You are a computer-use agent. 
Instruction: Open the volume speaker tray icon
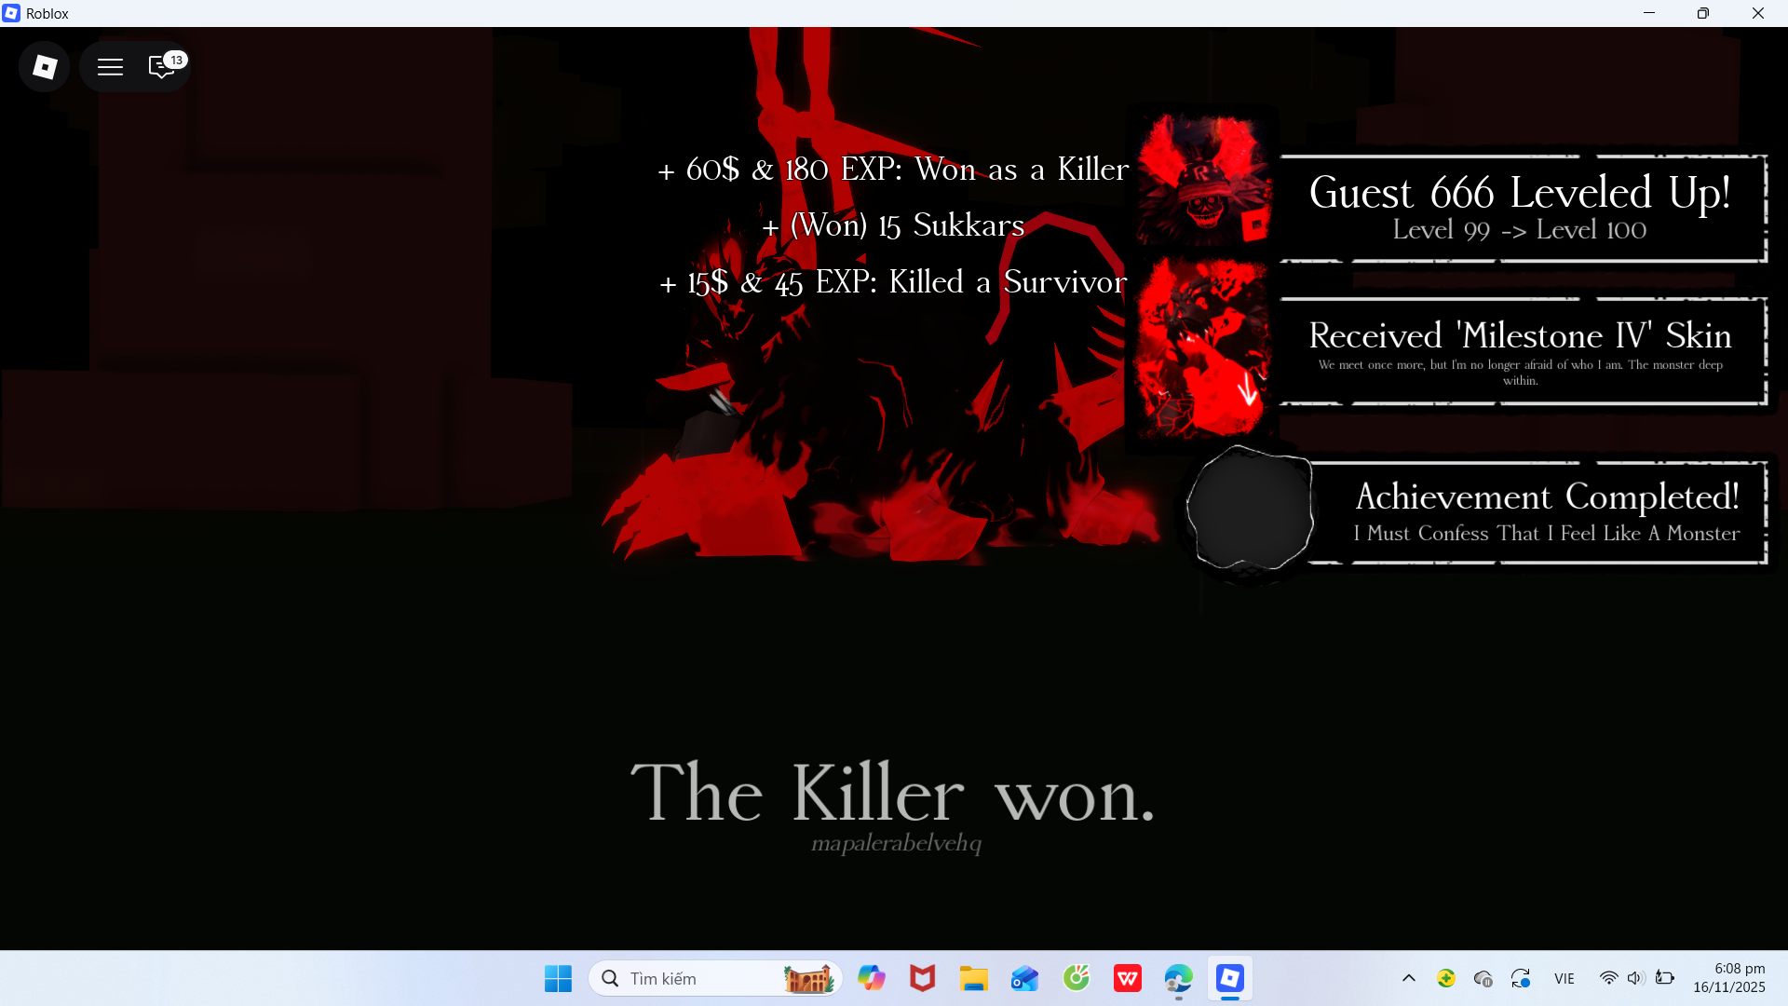1635,978
